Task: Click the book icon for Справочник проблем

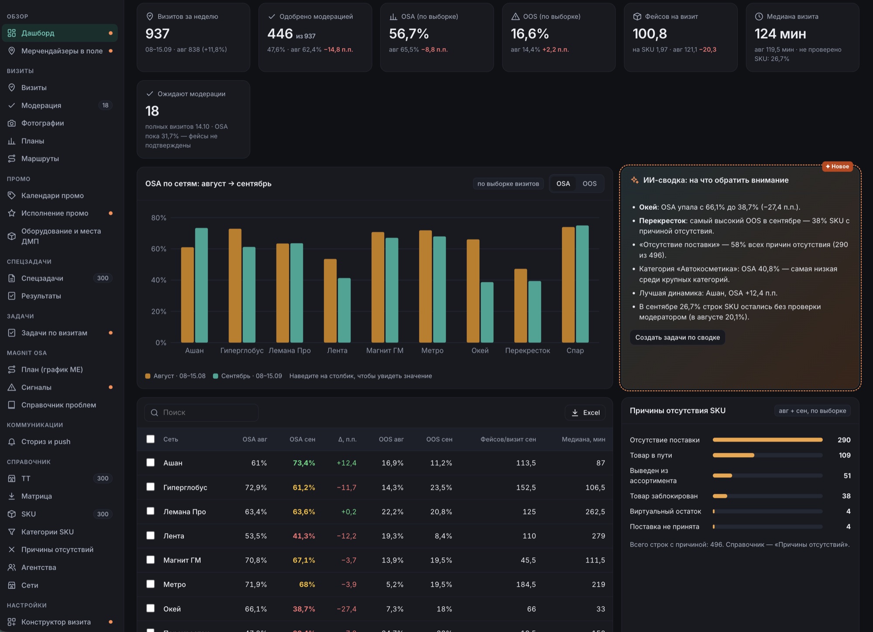Action: (12, 405)
